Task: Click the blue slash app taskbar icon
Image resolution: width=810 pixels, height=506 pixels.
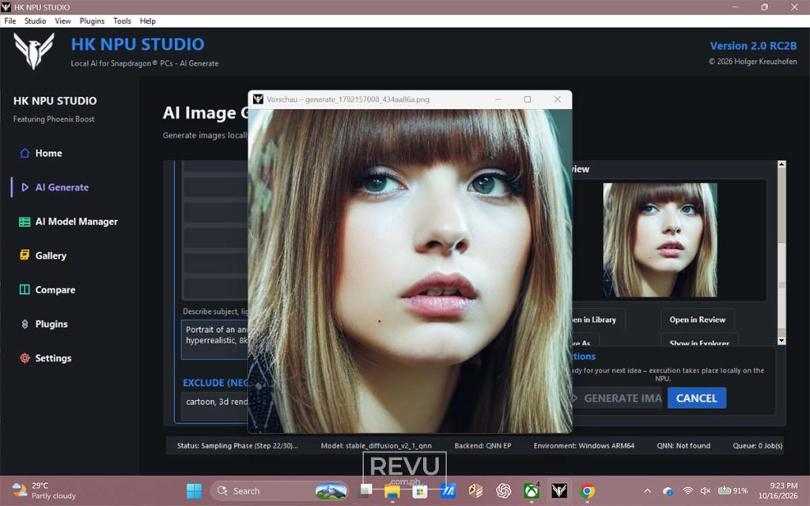Action: tap(448, 491)
